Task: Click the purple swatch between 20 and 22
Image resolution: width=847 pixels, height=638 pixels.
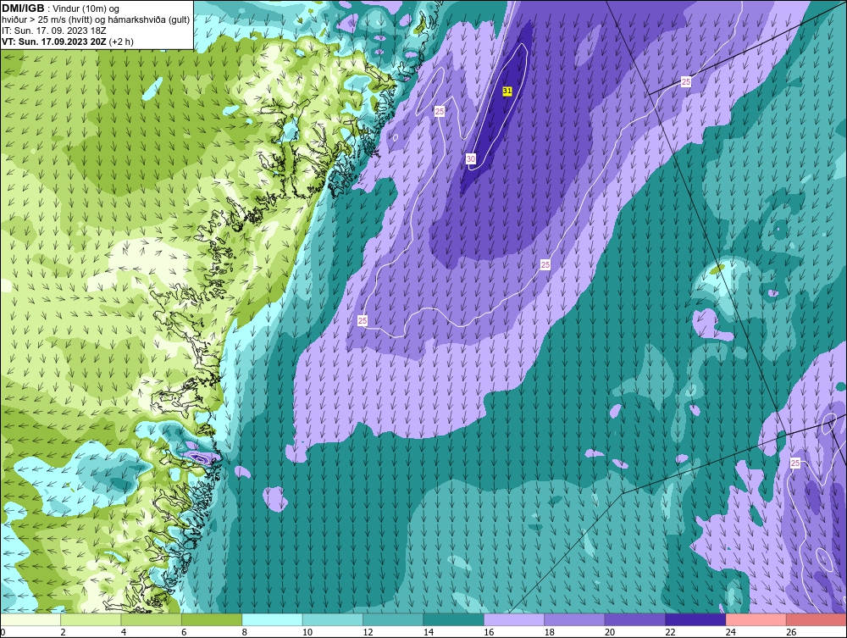Action: [635, 619]
